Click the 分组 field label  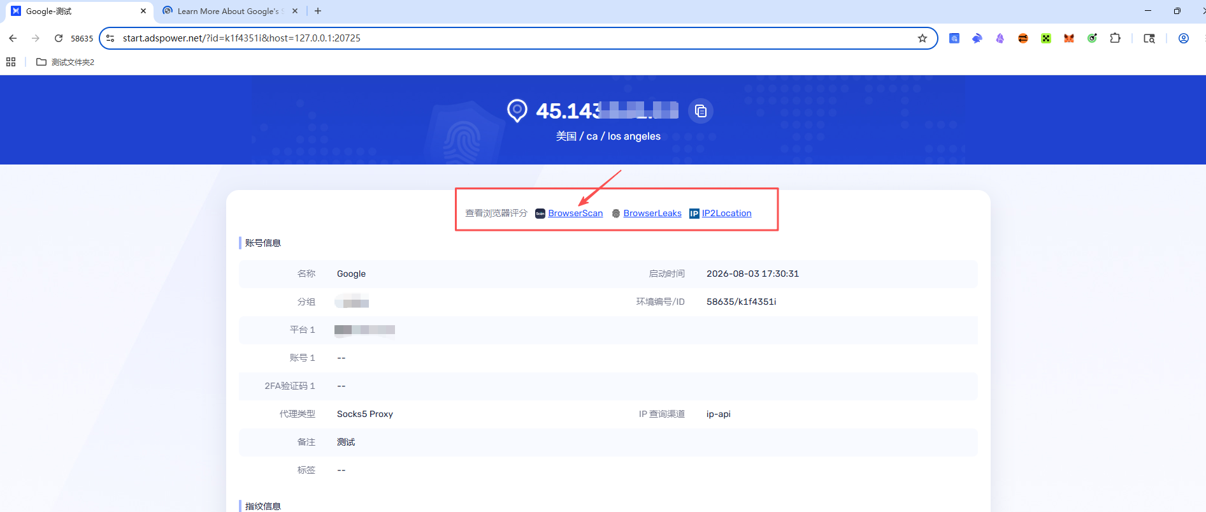click(306, 302)
